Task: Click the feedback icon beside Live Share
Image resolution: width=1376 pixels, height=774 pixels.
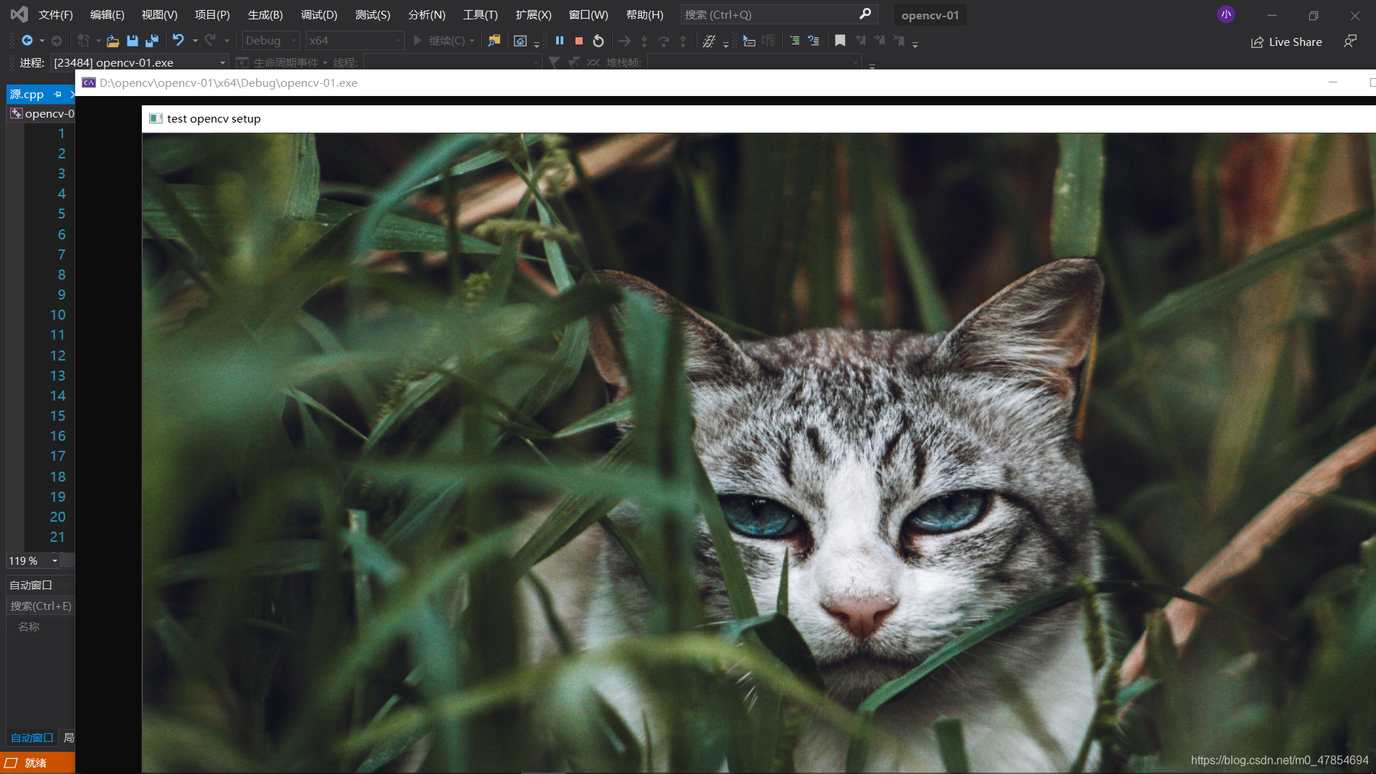Action: 1350,42
